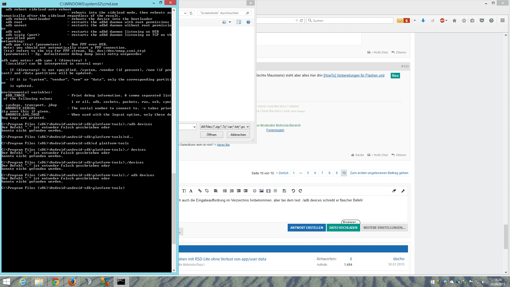Open Firefox downloads blue arrow
The height and width of the screenshot is (287, 510).
point(423,20)
